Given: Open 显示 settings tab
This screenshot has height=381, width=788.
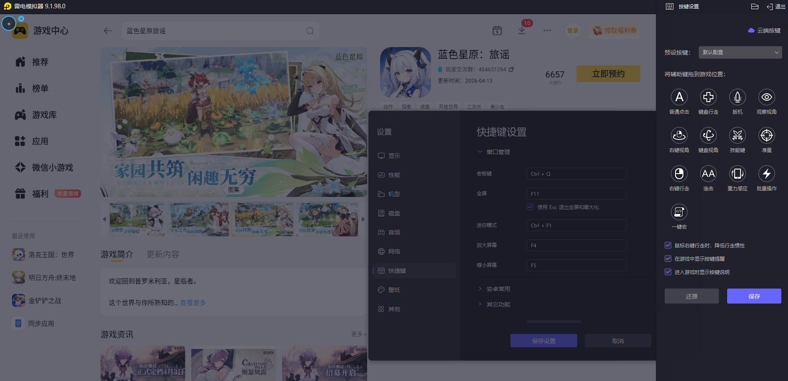Looking at the screenshot, I should coord(414,156).
